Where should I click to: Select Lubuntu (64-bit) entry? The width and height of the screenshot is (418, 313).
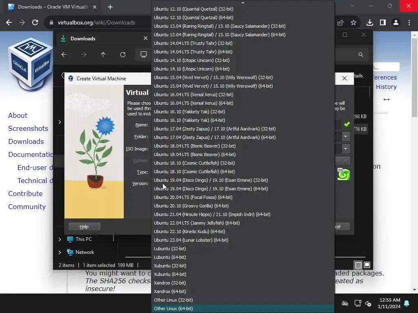(x=243, y=257)
